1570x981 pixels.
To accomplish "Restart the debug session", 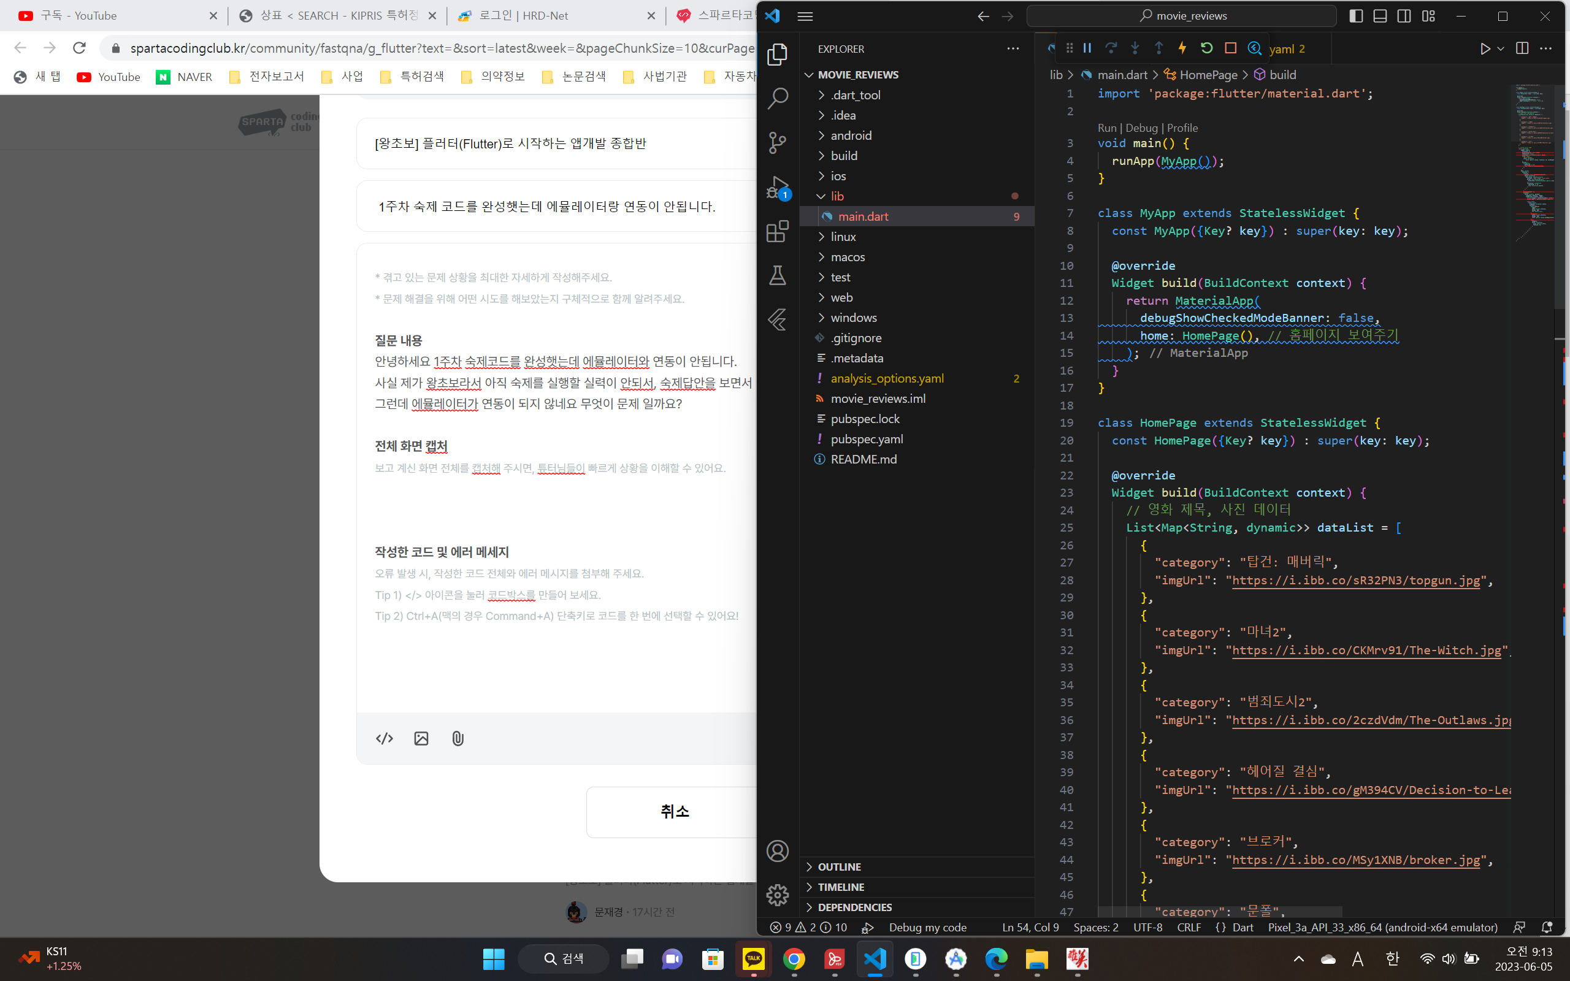I will click(x=1206, y=48).
